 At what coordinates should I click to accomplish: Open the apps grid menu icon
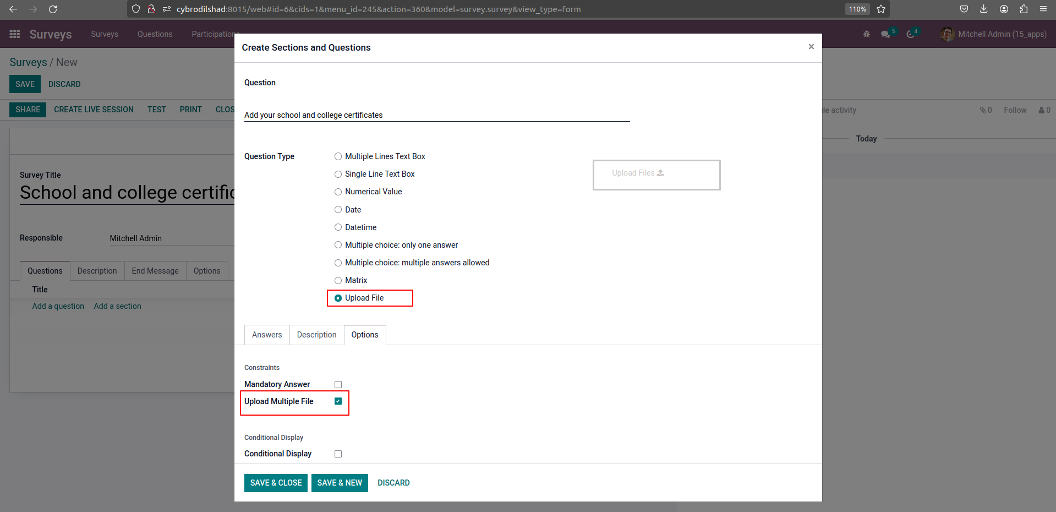pos(15,34)
